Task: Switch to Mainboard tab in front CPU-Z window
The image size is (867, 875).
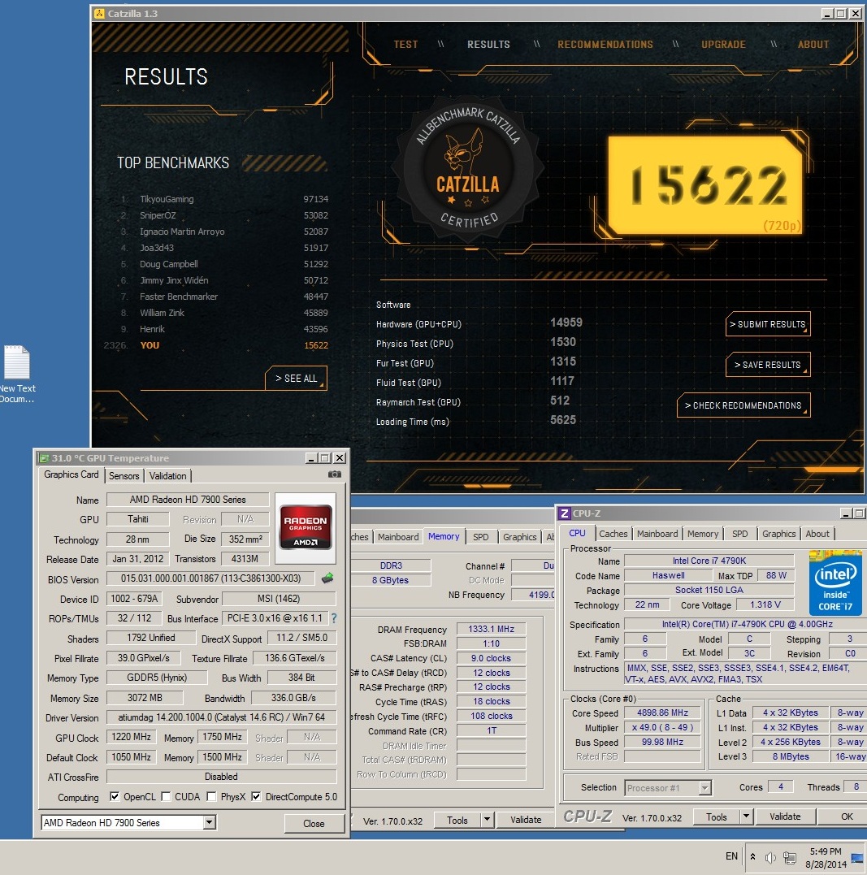Action: pyautogui.click(x=657, y=534)
